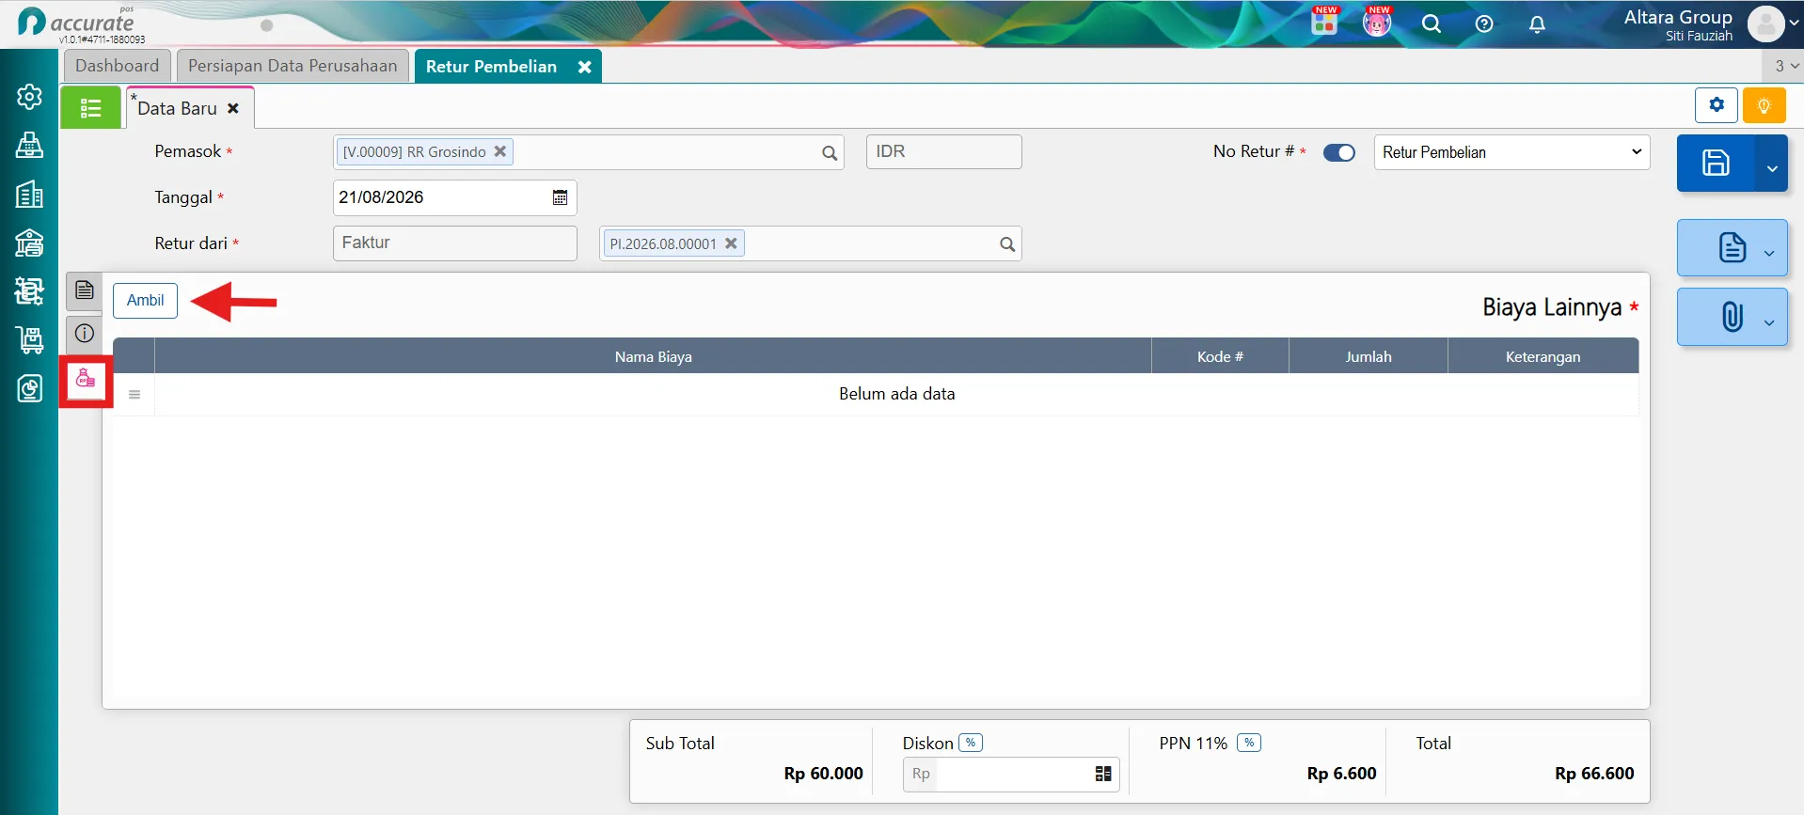Close the Retur Pembelian tab
This screenshot has width=1804, height=815.
coord(584,67)
